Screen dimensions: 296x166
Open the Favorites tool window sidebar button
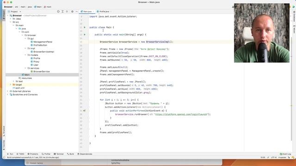tap(4, 145)
